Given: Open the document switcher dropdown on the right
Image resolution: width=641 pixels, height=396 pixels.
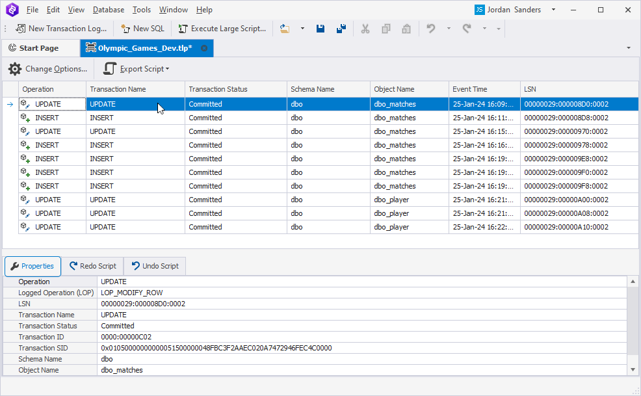Looking at the screenshot, I should point(627,47).
